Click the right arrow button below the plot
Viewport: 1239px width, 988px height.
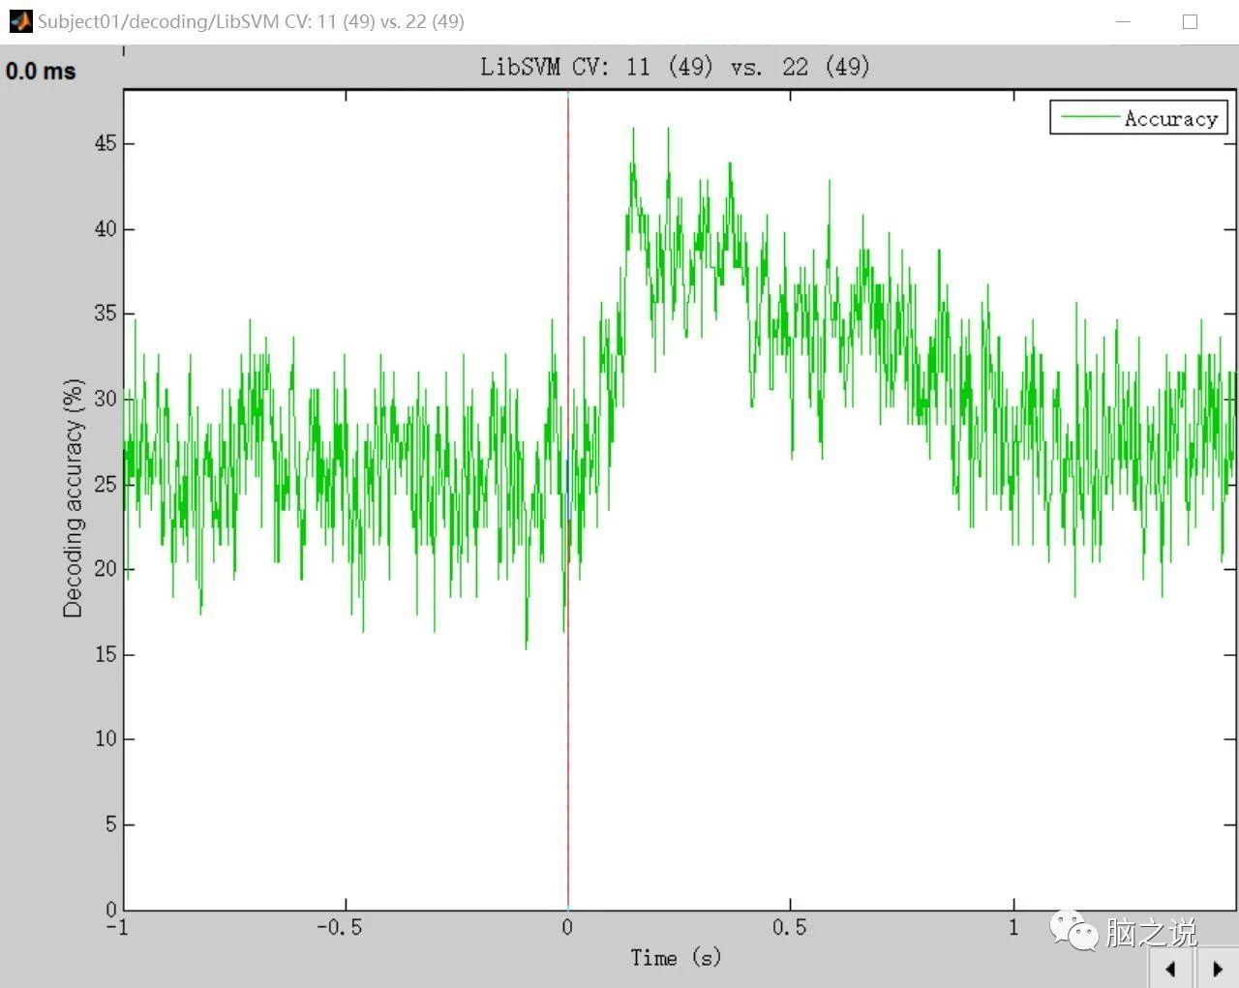point(1217,968)
